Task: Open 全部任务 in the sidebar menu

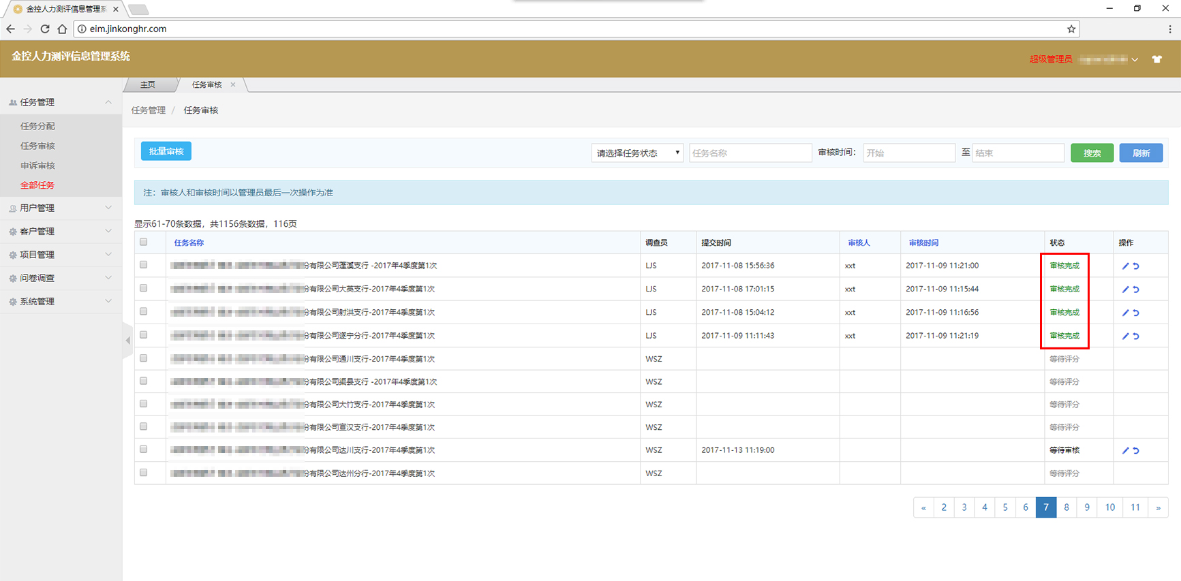Action: click(37, 185)
